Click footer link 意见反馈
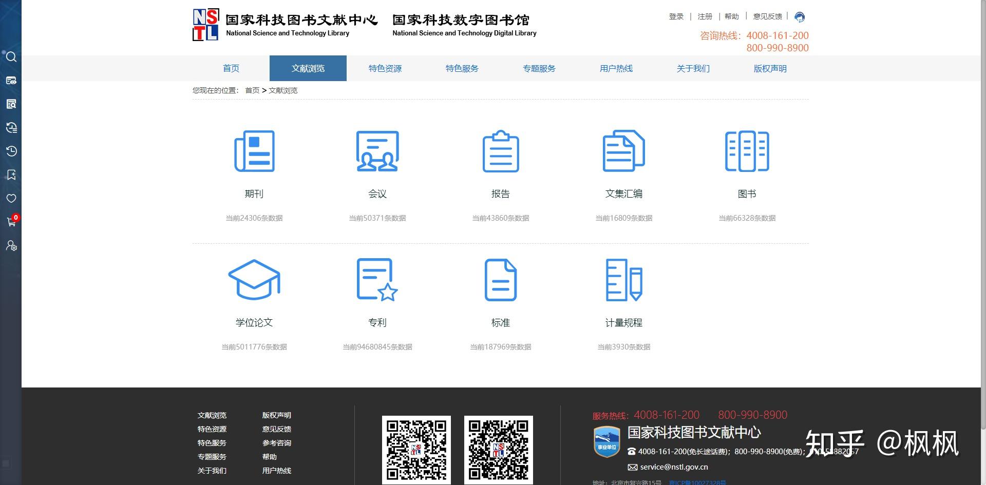Viewport: 986px width, 485px height. point(277,429)
